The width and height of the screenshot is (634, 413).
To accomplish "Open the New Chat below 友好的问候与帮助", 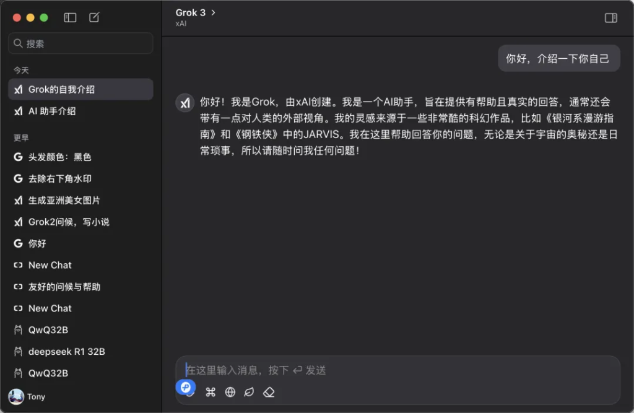I will click(x=80, y=308).
